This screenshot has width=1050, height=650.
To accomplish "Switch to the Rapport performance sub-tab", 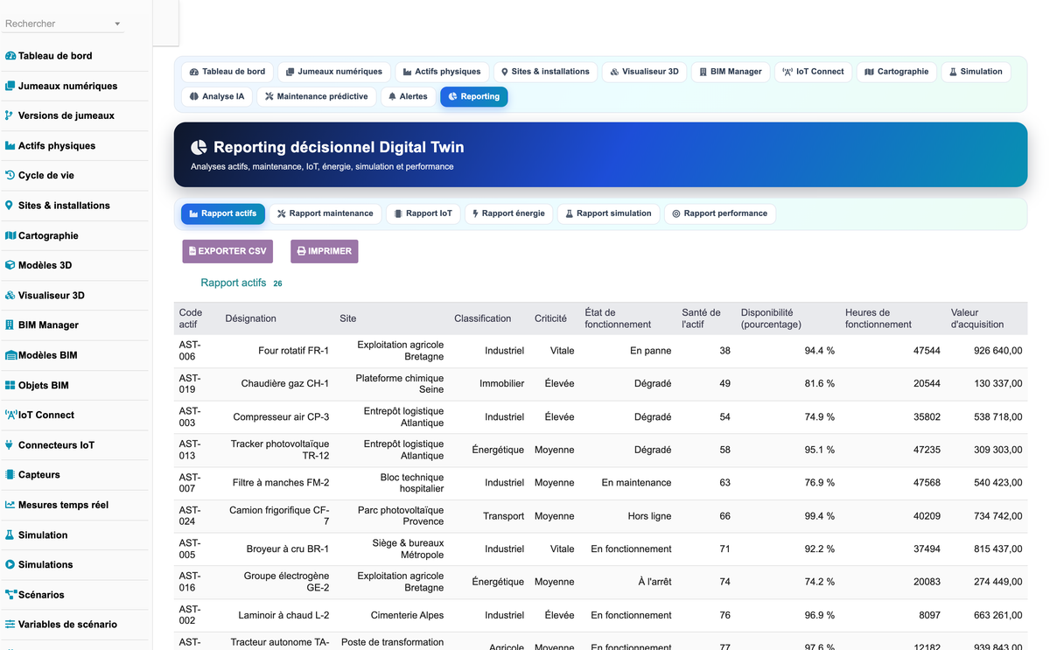I will click(x=720, y=213).
